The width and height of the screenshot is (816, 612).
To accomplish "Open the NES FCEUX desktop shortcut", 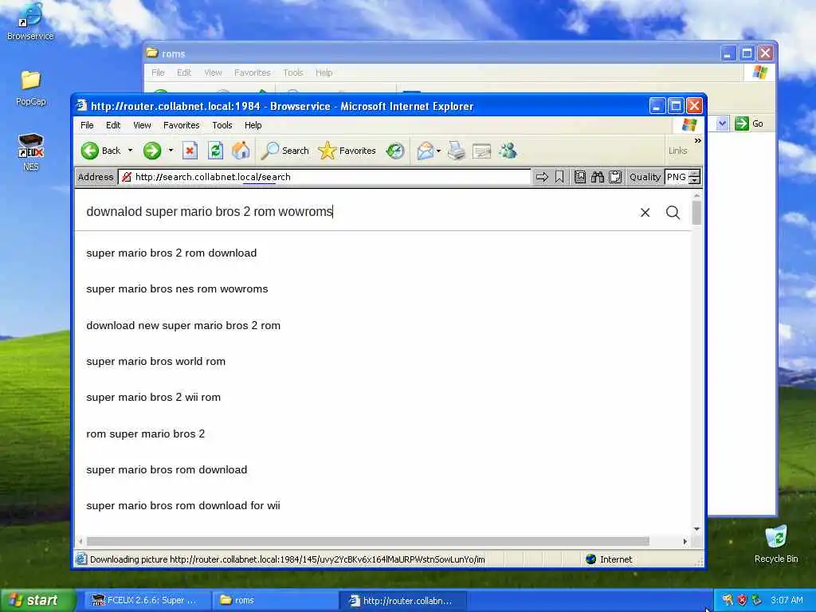I will tap(31, 152).
